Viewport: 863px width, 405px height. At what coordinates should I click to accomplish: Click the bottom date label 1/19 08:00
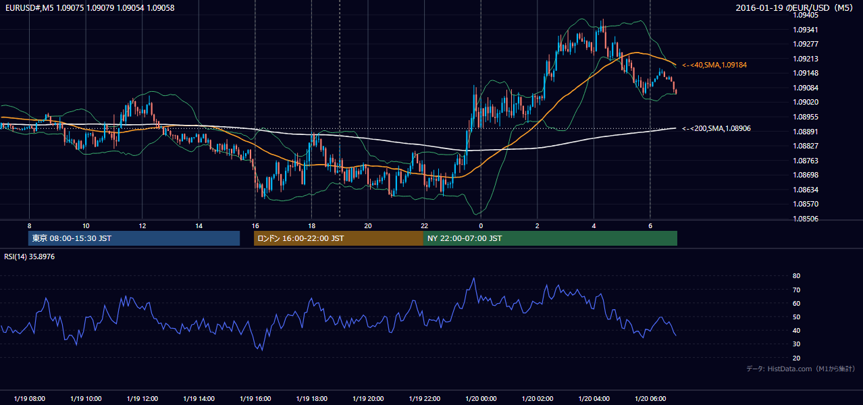point(29,399)
